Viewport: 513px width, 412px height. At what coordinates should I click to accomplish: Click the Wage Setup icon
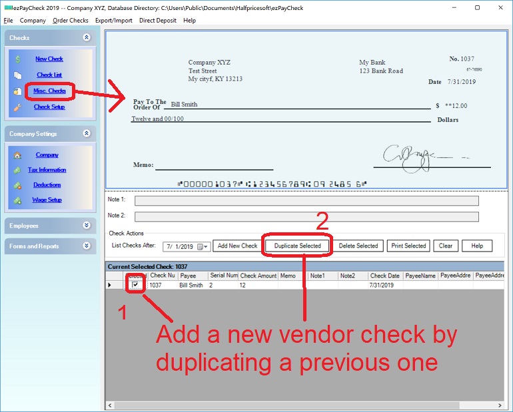coord(18,200)
